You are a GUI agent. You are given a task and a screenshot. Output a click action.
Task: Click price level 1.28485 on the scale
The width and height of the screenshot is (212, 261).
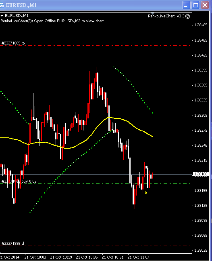click(201, 25)
